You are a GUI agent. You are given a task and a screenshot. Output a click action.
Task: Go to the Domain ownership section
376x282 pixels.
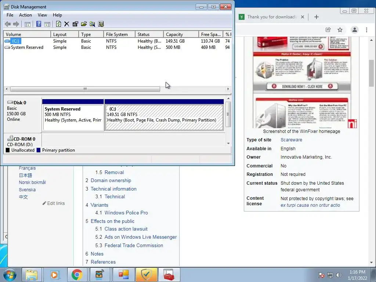111,181
